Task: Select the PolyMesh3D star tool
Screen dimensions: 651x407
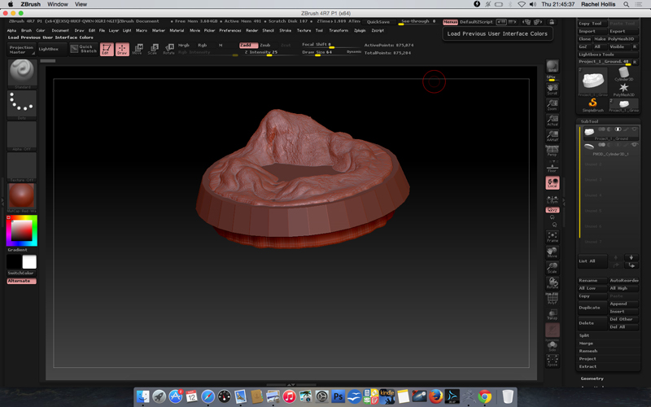Action: [x=623, y=90]
